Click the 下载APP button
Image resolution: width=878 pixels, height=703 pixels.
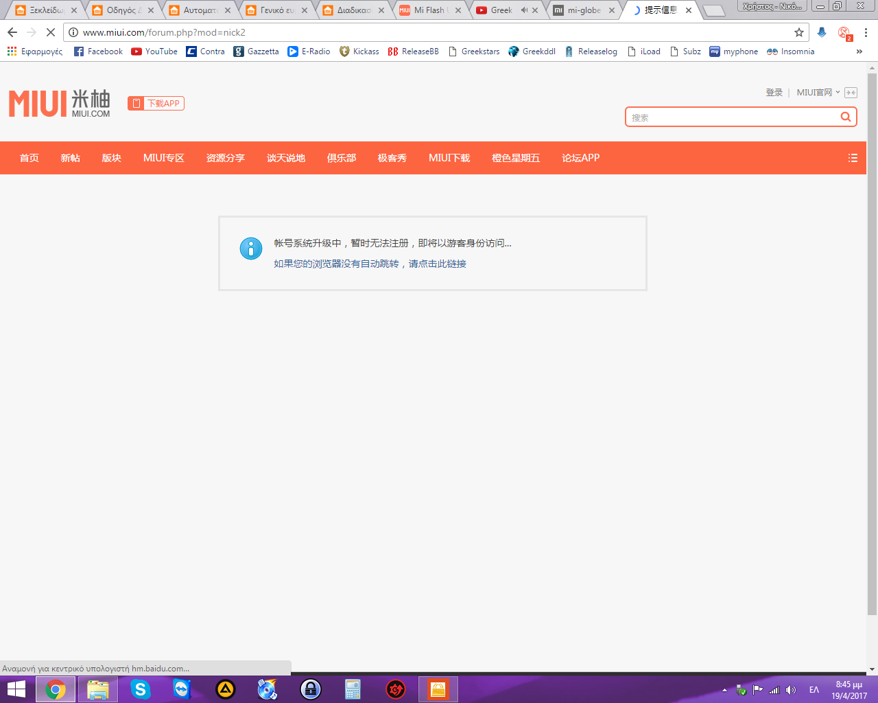coord(156,104)
